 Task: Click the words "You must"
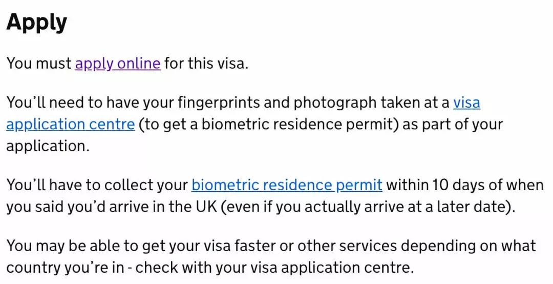pos(39,64)
